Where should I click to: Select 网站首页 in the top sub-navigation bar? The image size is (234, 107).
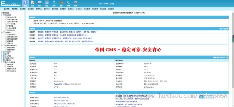click(x=95, y=9)
